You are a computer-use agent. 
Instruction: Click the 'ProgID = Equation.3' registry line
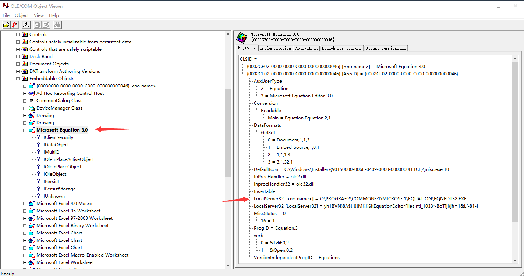(x=276, y=228)
